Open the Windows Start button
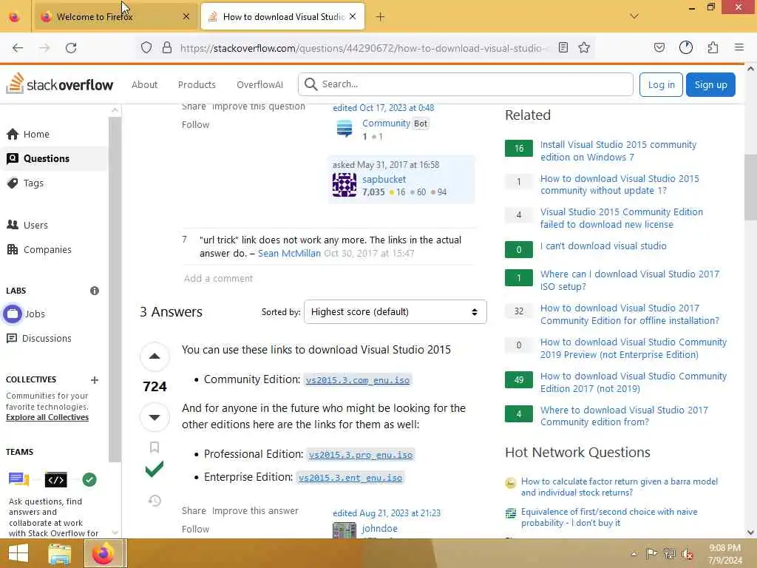 18,553
